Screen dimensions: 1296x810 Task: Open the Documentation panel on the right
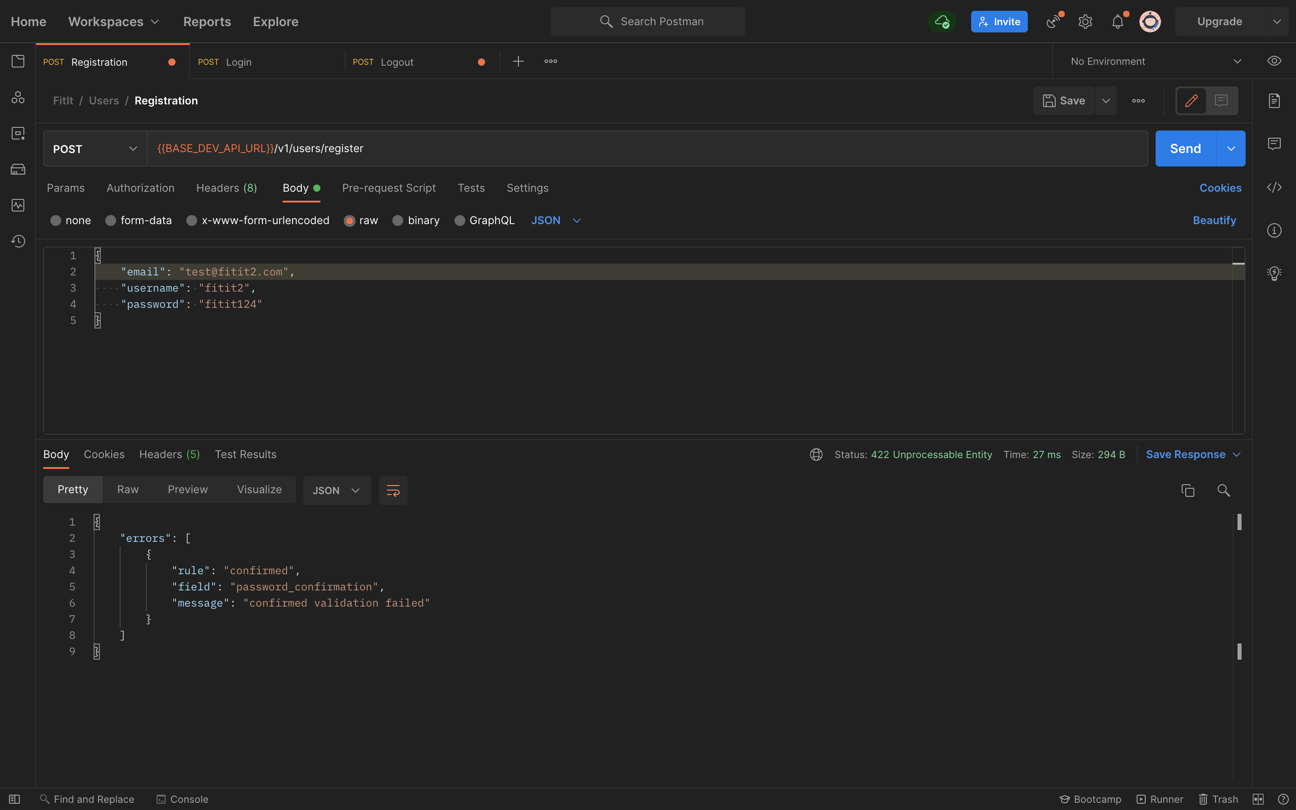[1274, 100]
